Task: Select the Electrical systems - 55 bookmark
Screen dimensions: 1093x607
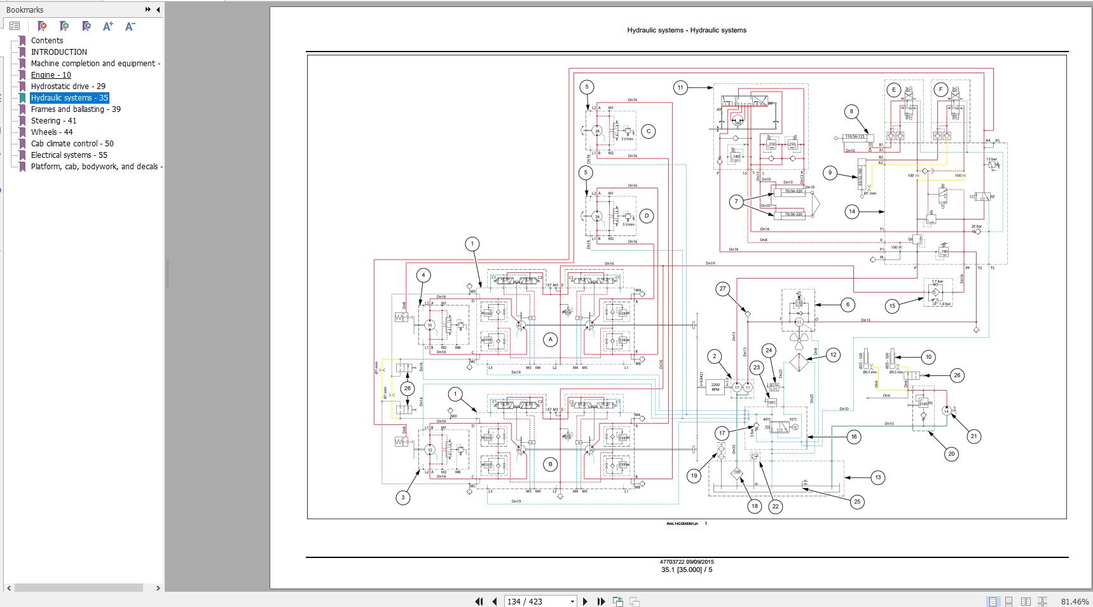Action: coord(69,155)
